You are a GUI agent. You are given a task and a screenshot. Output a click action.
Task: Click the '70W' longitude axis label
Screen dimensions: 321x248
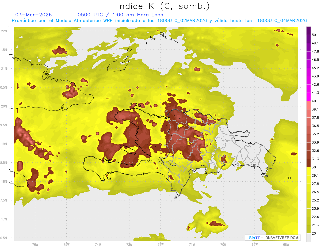coord(223,244)
